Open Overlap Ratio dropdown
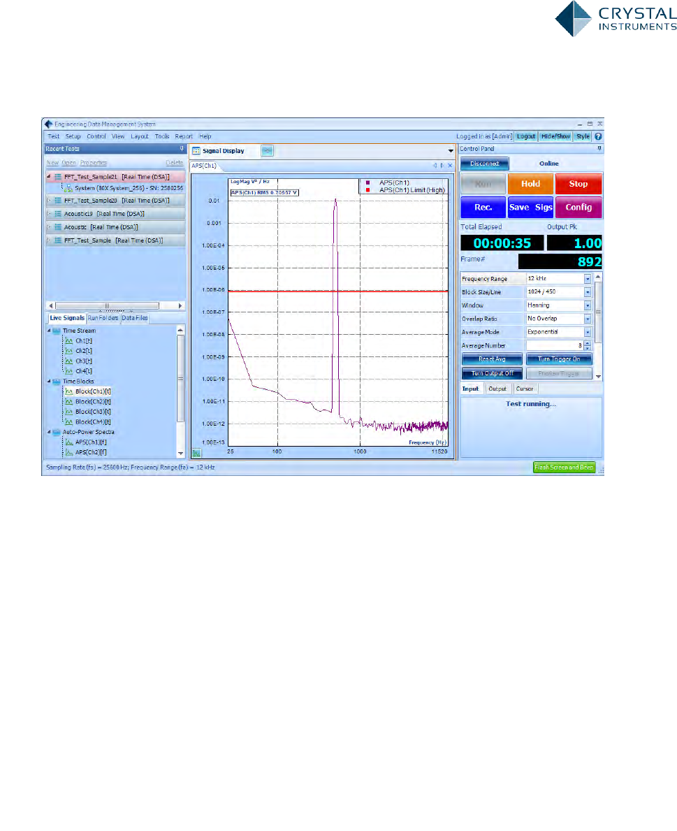Viewport: 677px width, 831px height. click(588, 319)
